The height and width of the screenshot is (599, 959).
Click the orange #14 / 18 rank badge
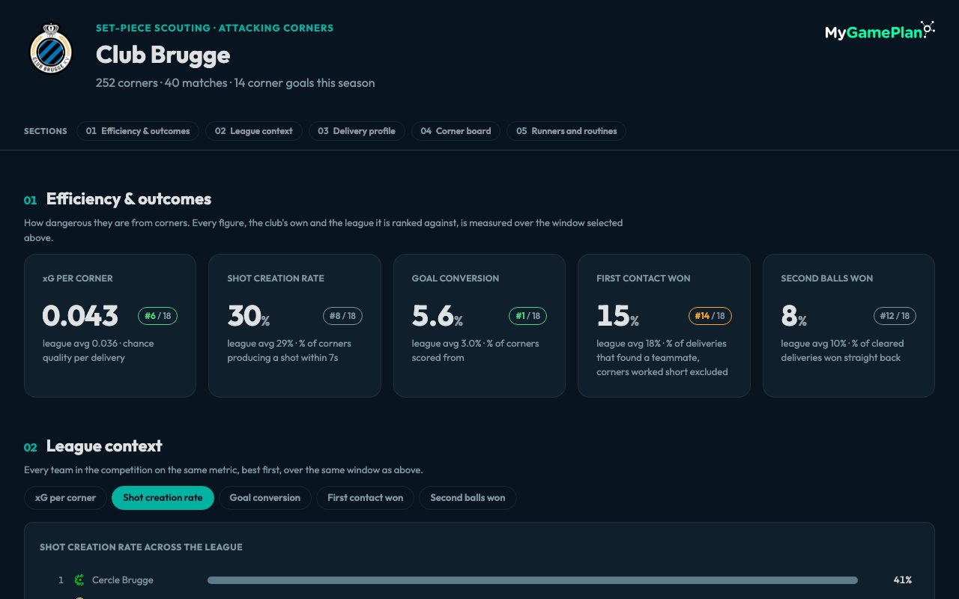pos(710,316)
